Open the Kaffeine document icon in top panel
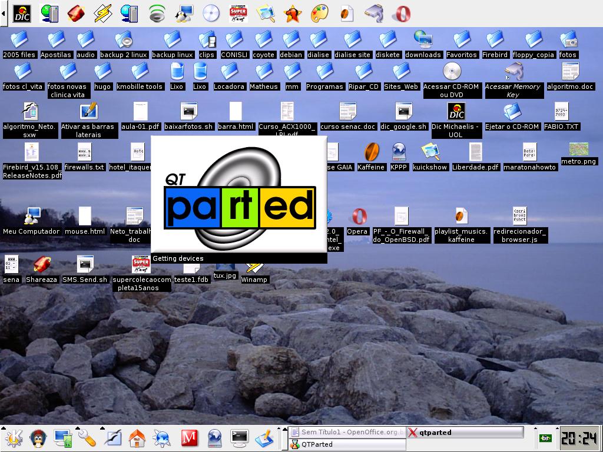Screen dimensions: 603x452 click(347, 14)
